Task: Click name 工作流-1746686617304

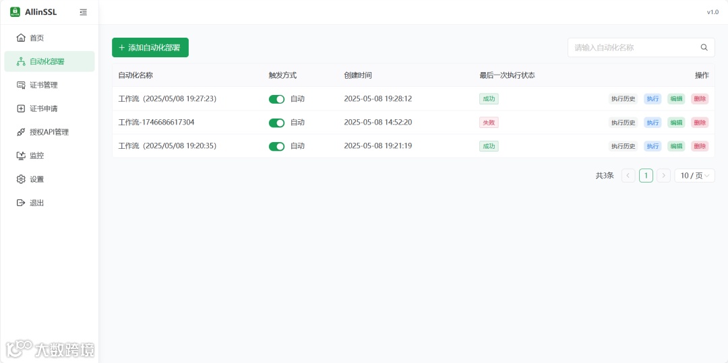Action: click(156, 123)
